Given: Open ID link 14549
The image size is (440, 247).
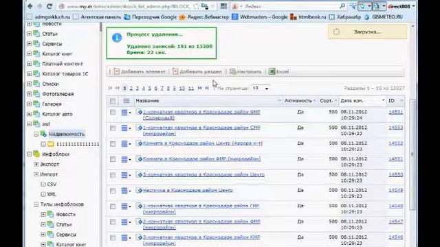Looking at the screenshot, I should (396, 190).
